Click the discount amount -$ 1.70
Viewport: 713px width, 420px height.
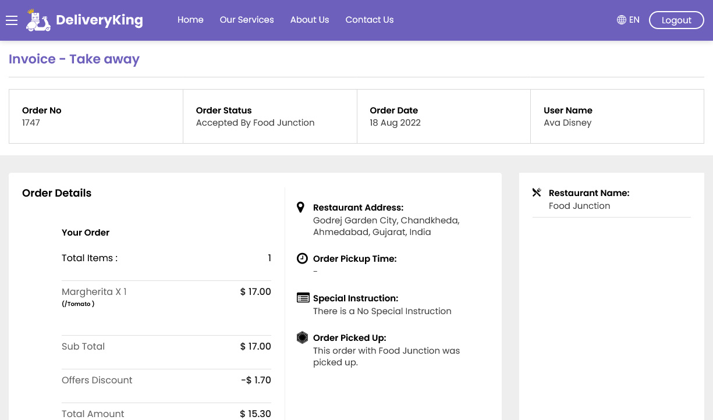tap(256, 380)
